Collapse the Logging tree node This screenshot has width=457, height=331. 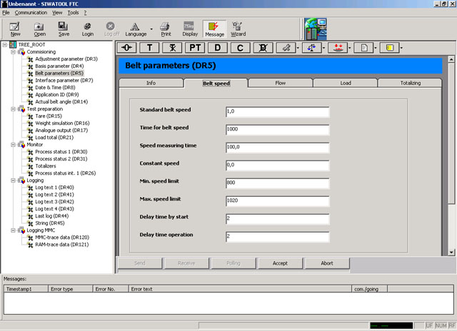click(14, 180)
